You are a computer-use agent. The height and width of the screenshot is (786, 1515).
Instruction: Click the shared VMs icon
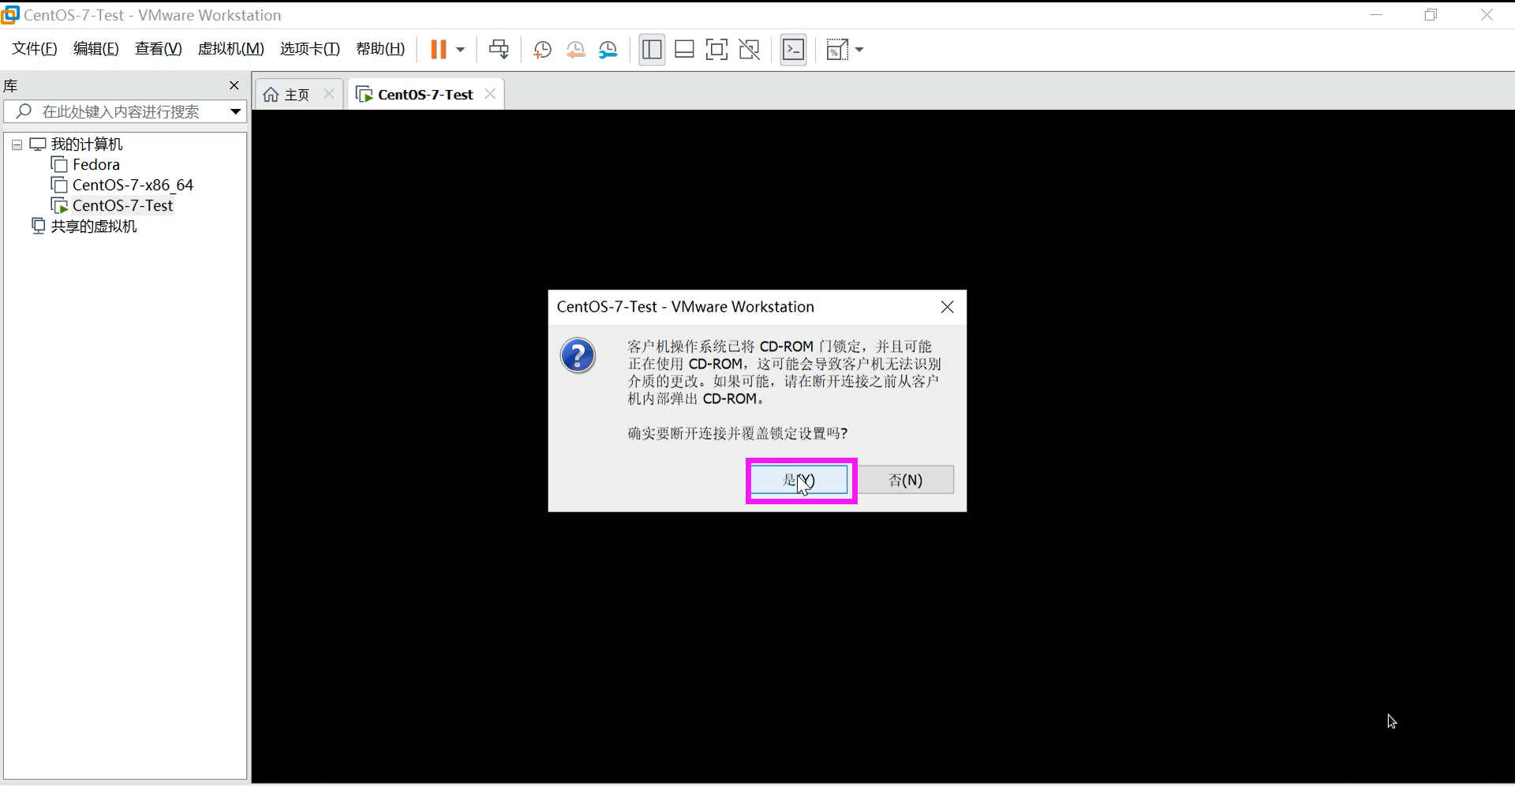point(38,226)
